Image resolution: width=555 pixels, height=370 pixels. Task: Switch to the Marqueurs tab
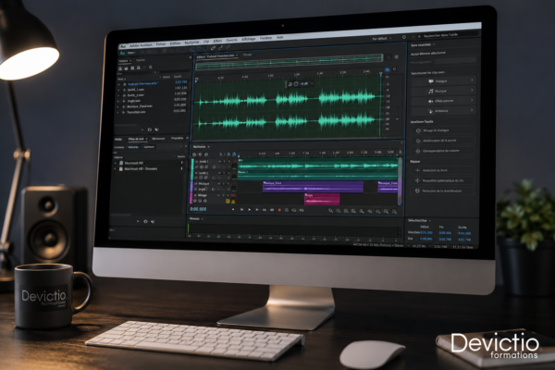click(x=158, y=139)
